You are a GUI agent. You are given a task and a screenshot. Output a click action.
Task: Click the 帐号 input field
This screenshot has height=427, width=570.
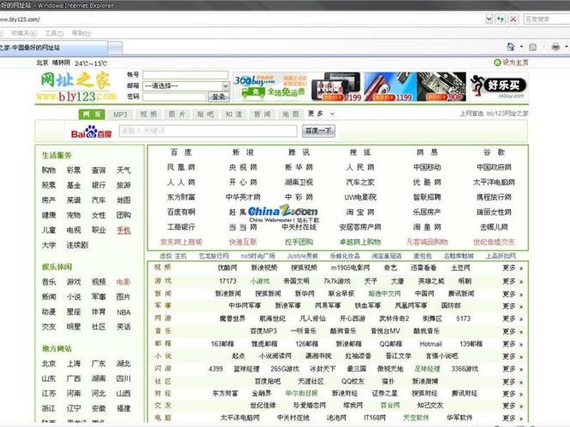[x=185, y=75]
